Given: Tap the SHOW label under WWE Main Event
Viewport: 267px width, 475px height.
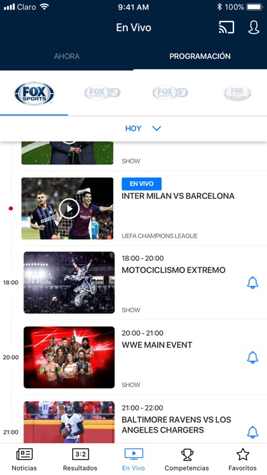Looking at the screenshot, I should [131, 385].
